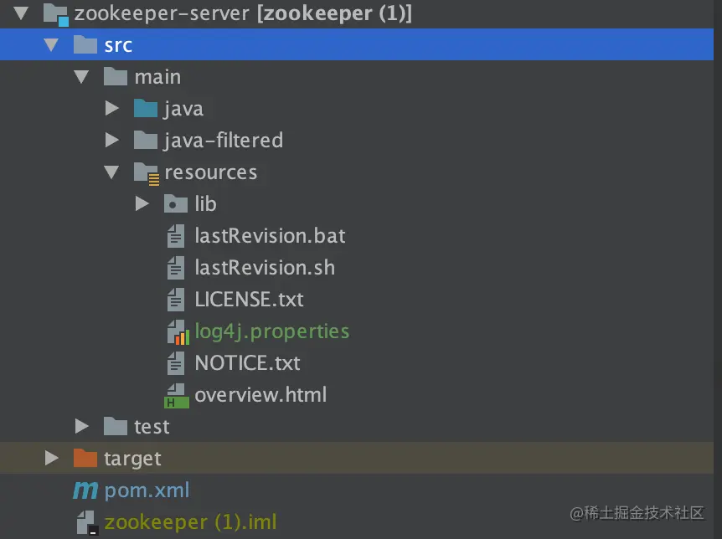Expand the java-filtered folder arrow
The height and width of the screenshot is (539, 722).
click(x=111, y=141)
